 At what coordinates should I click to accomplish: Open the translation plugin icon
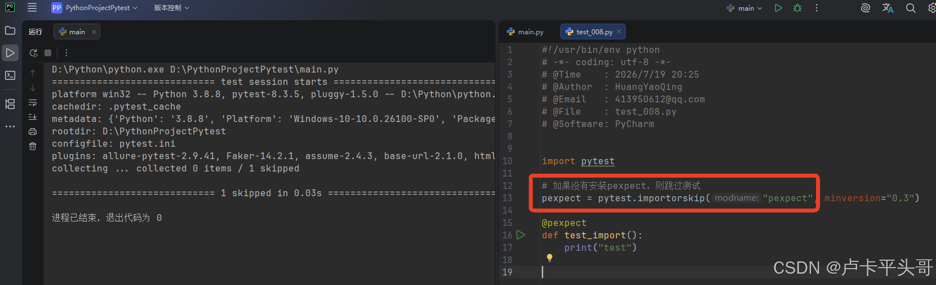click(888, 8)
